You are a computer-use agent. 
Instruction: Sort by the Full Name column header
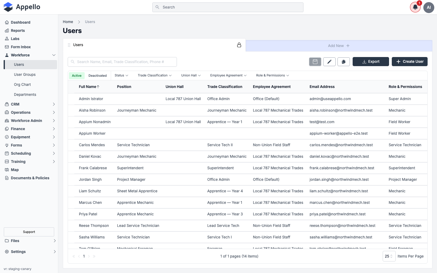[x=89, y=87]
